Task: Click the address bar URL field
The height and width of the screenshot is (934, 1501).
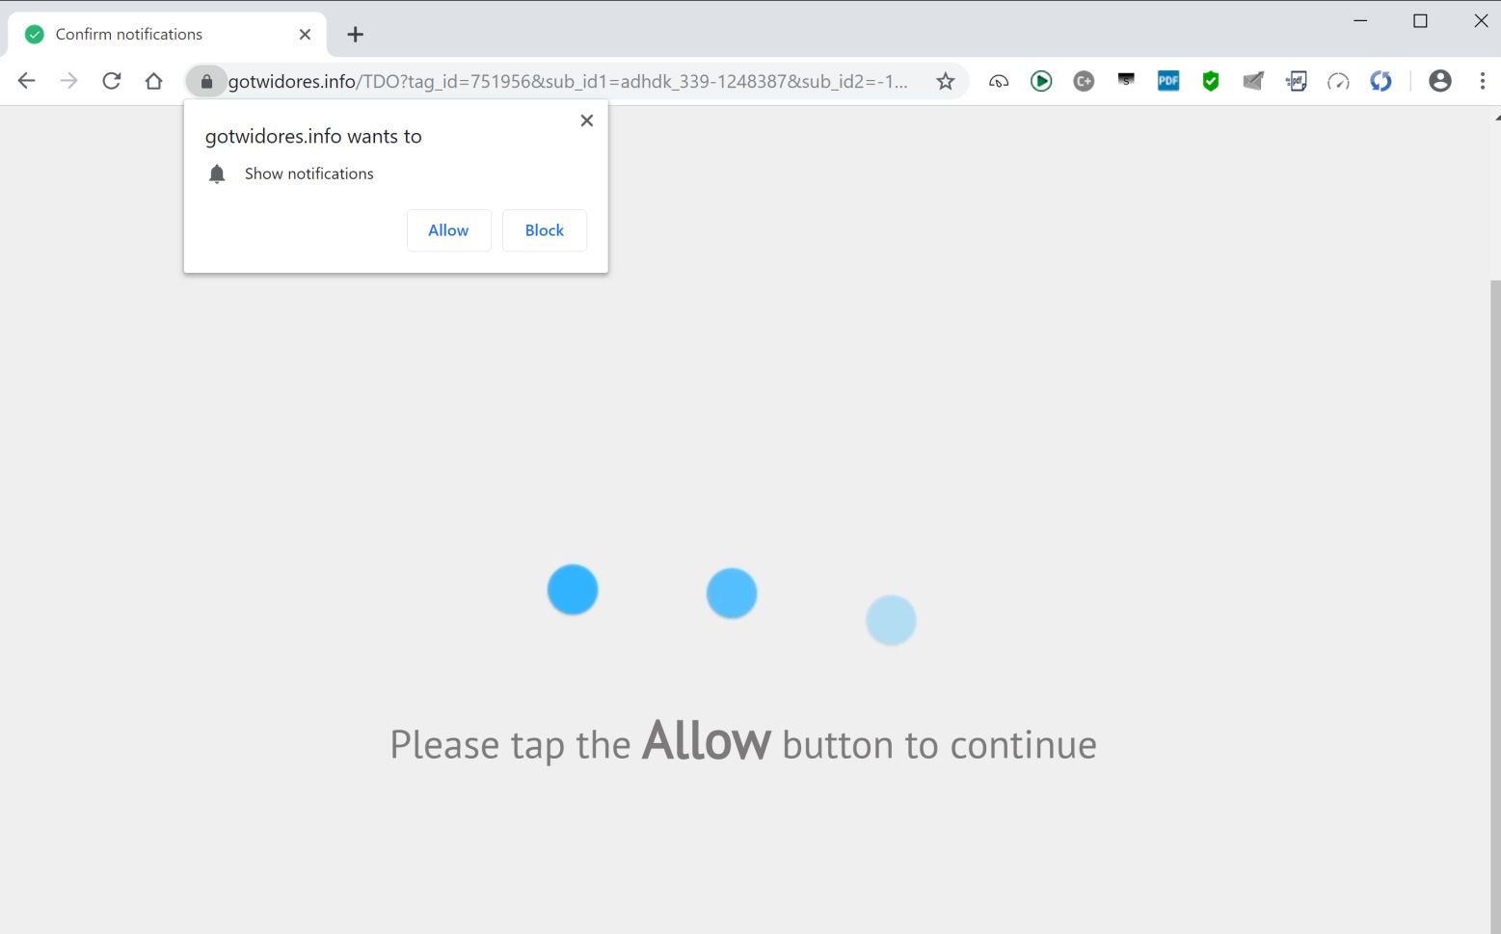Action: pyautogui.click(x=568, y=82)
